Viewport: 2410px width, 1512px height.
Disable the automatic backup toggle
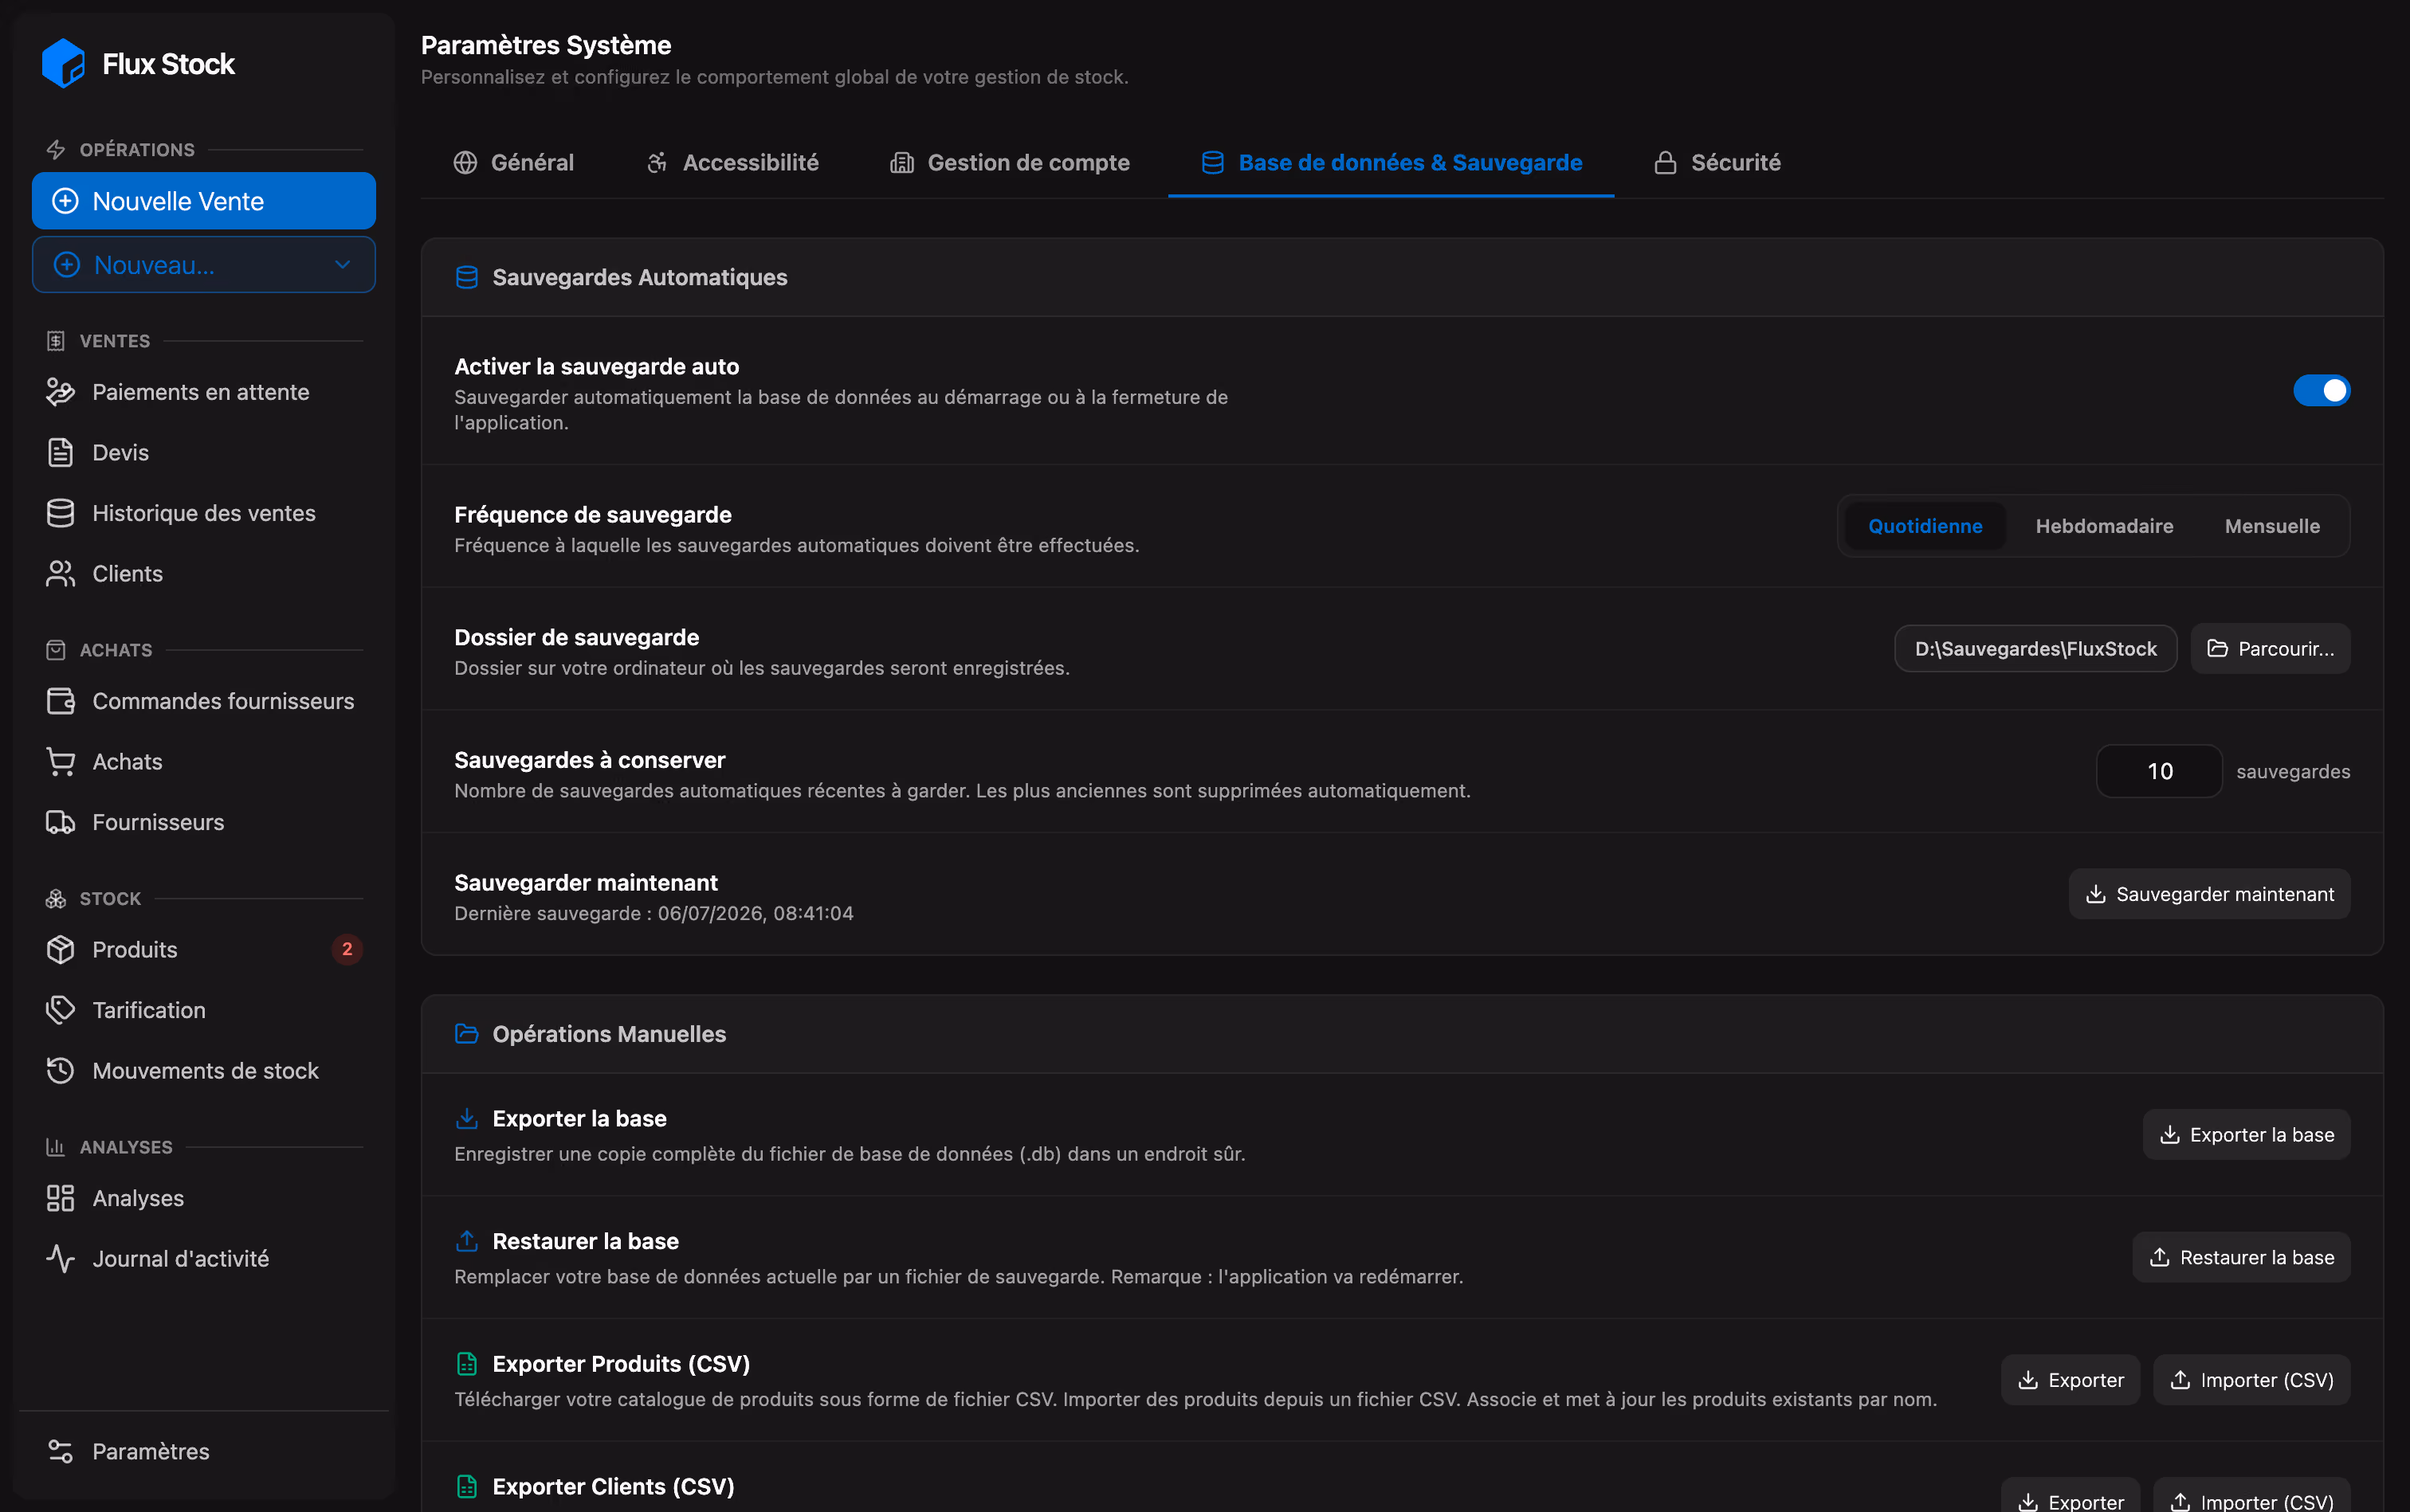pos(2321,390)
